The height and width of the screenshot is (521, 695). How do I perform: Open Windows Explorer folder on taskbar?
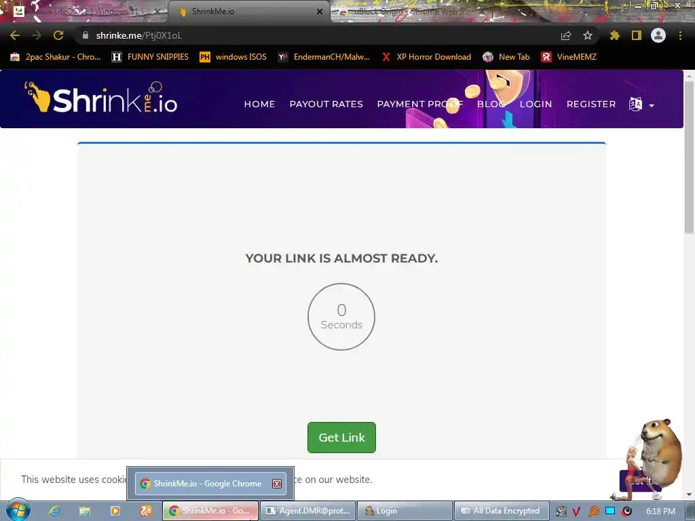85,511
